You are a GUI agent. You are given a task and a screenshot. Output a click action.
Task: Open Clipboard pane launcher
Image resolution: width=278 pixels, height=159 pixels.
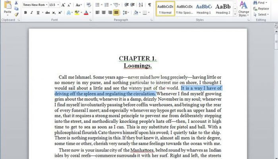(19, 20)
